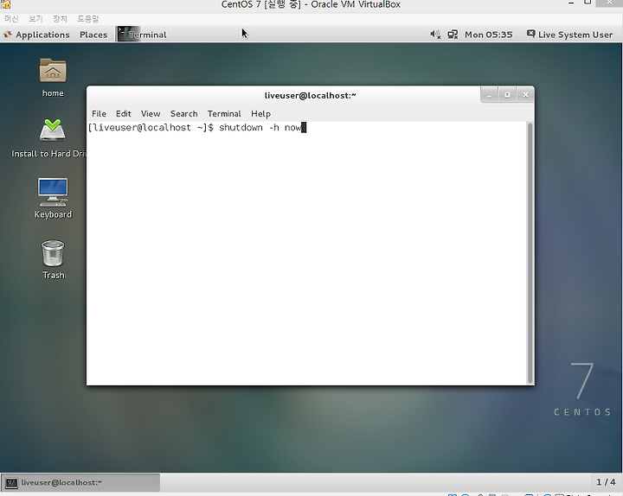Maximize the liveuser@localhost terminal window
This screenshot has width=623, height=496.
click(x=507, y=95)
